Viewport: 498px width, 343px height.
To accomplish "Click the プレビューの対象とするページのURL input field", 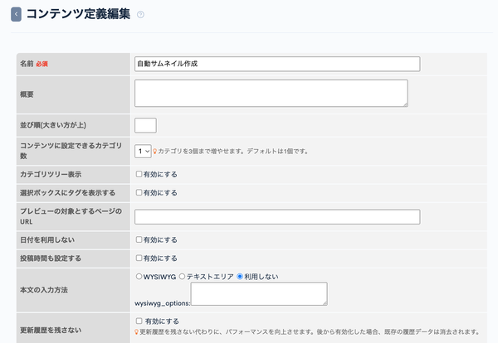I will (x=277, y=217).
